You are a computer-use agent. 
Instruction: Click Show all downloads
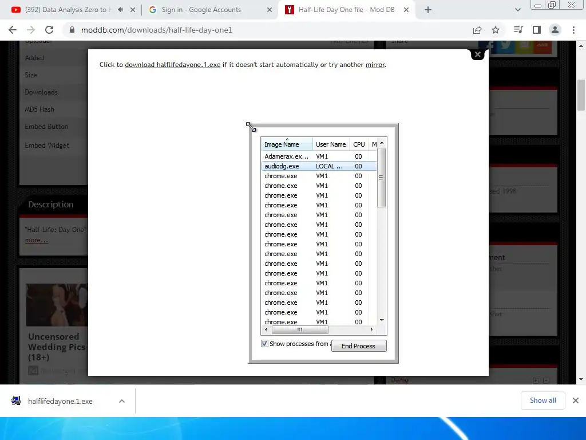point(543,400)
